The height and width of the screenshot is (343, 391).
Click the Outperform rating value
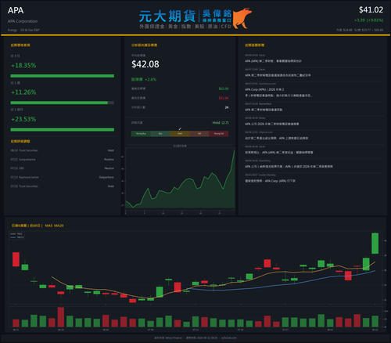tap(106, 177)
